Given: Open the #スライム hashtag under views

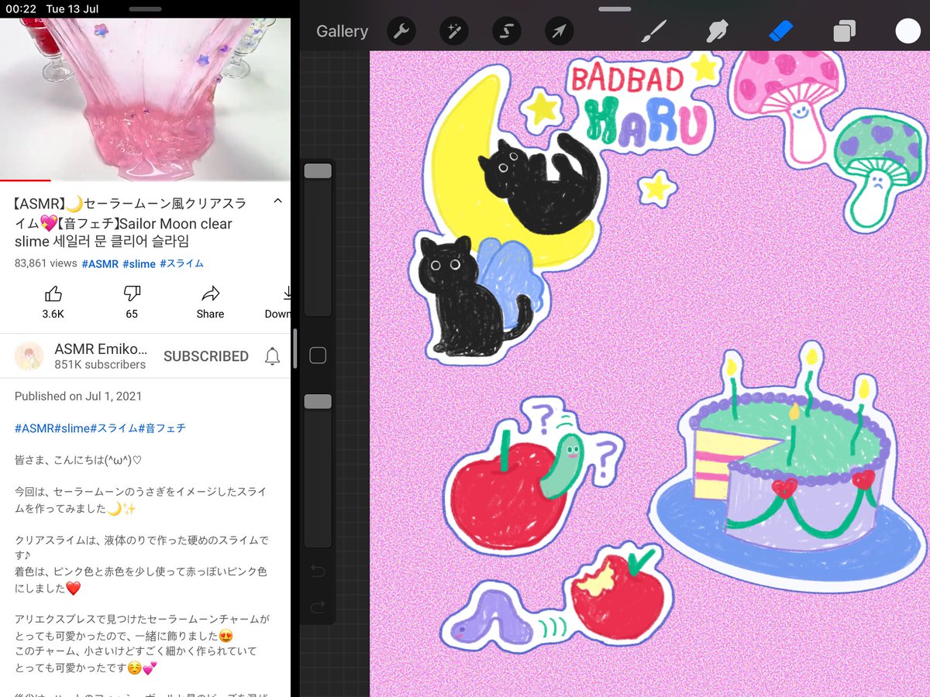Looking at the screenshot, I should pos(181,263).
